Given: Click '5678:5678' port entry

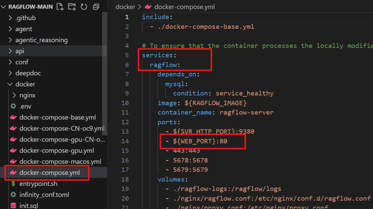Looking at the screenshot, I should (190, 160).
